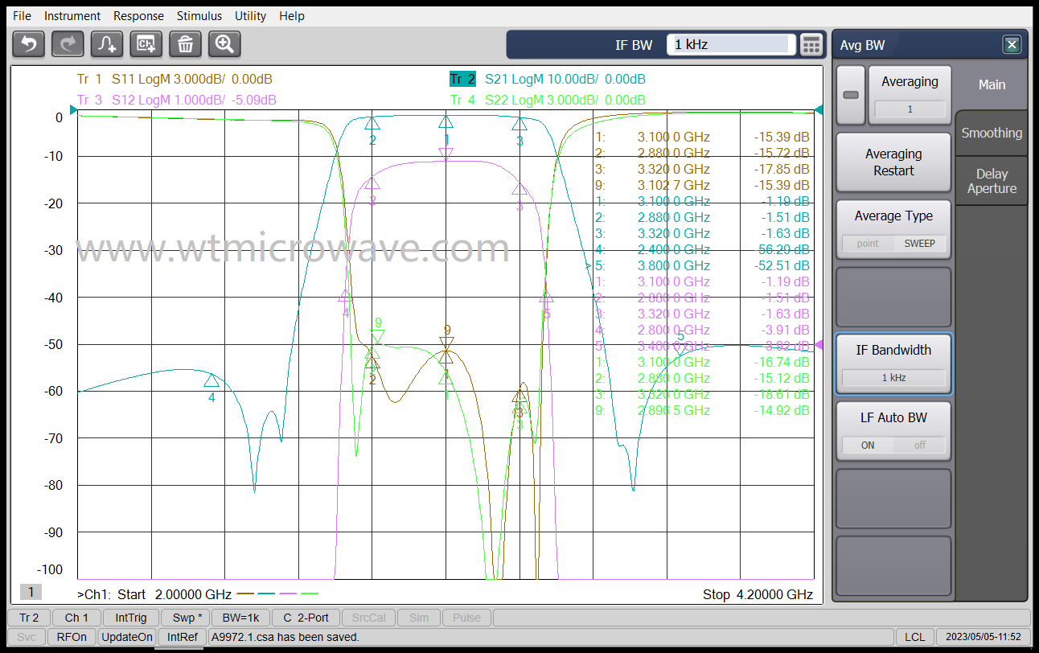
Task: Open the Tr 2 trace selector
Action: point(28,618)
